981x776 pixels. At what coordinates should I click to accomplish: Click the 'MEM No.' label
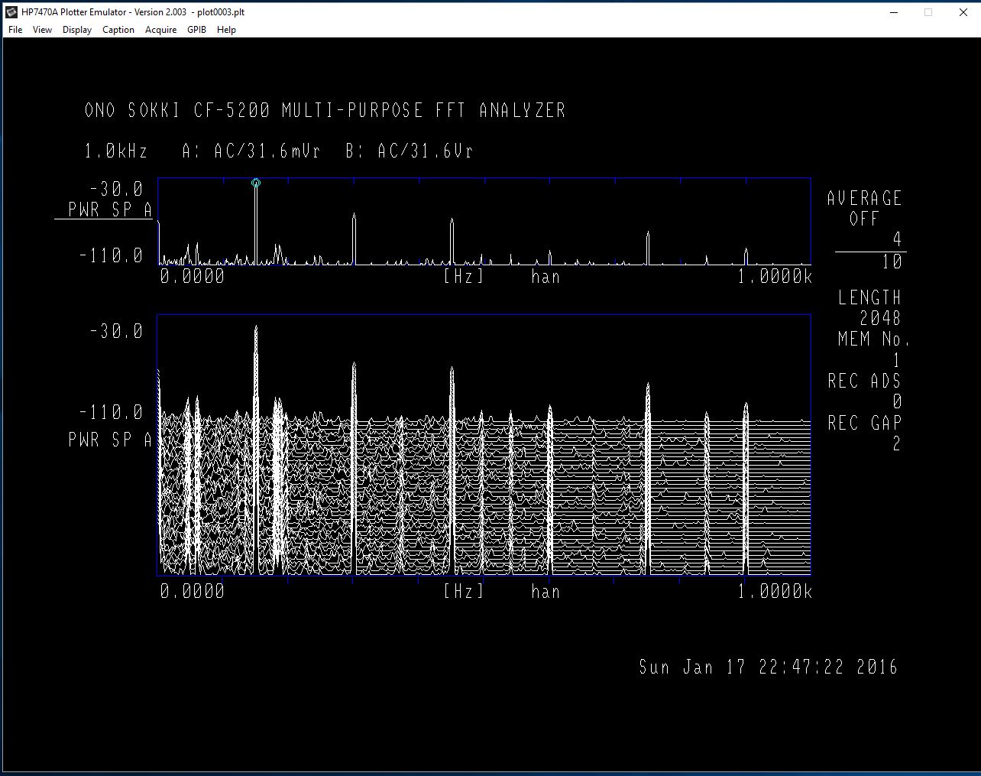tap(873, 339)
